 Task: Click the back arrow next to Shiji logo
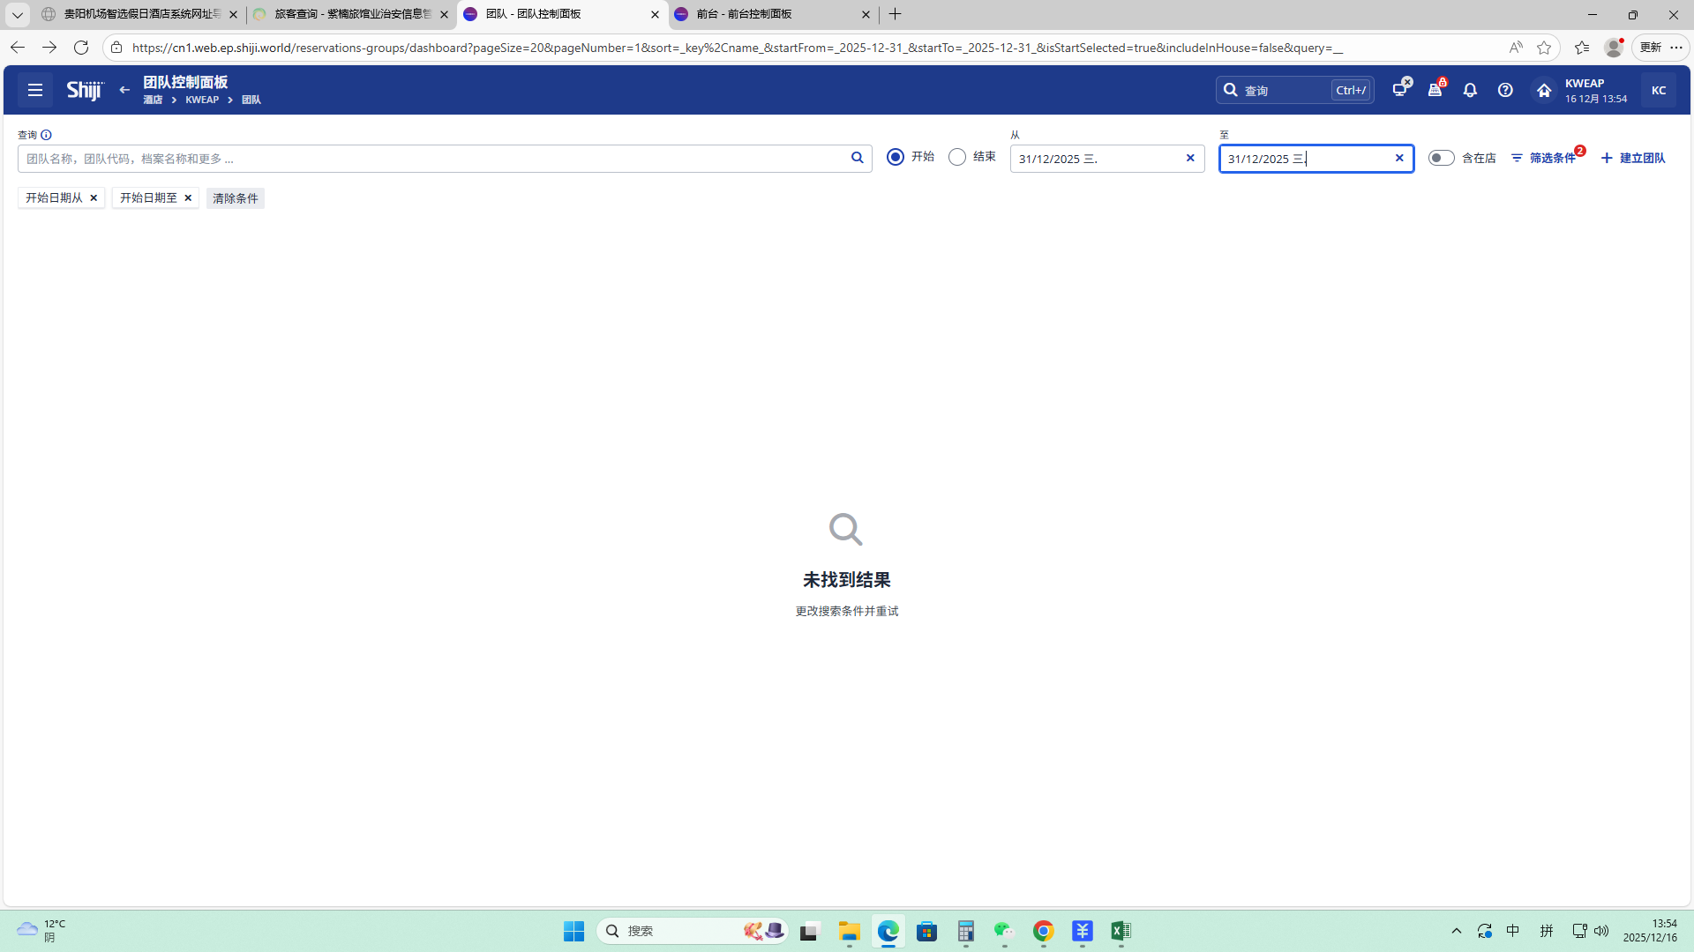click(124, 90)
